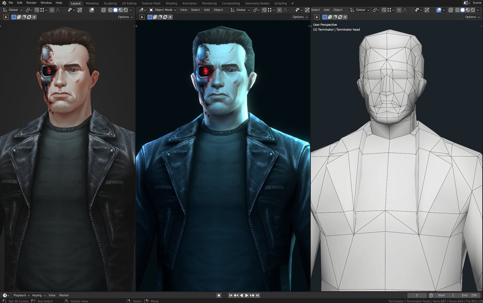Toggle proportional editing in left viewport
The height and width of the screenshot is (303, 483).
pos(52,10)
